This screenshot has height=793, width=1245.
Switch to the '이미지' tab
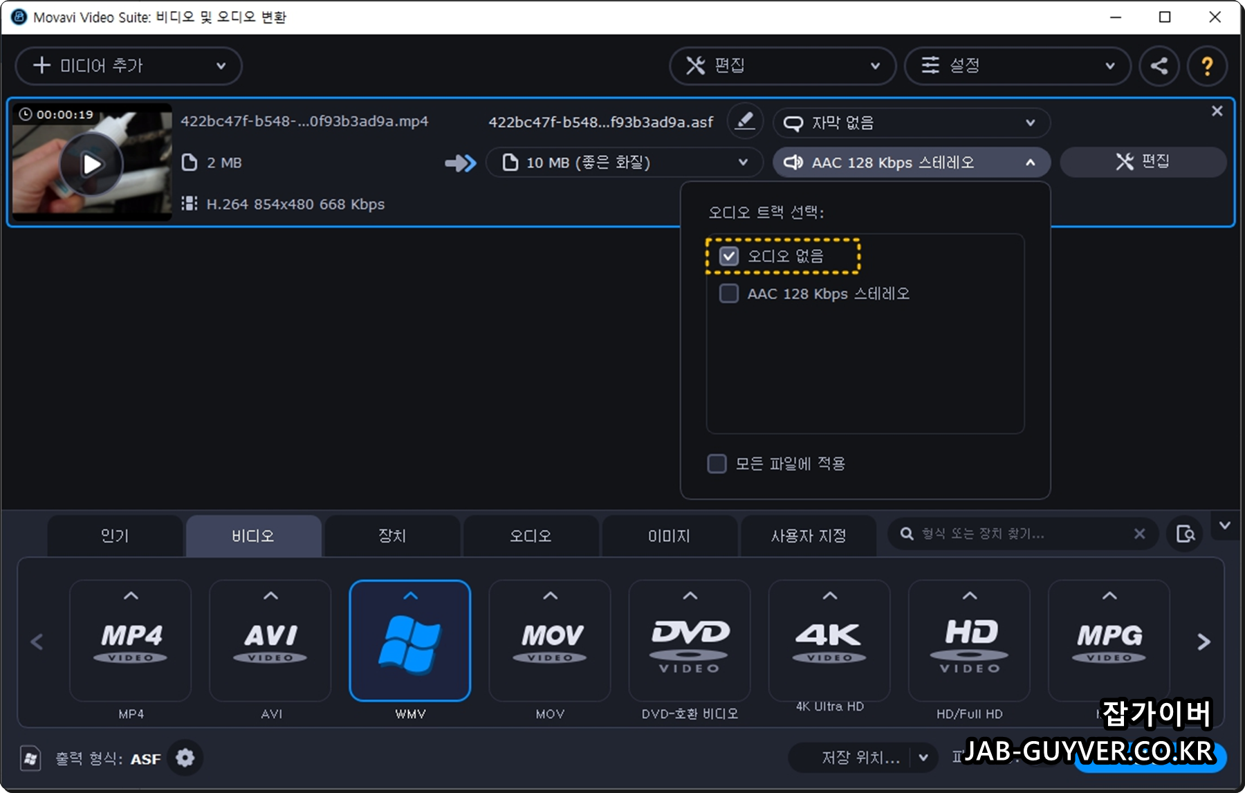[669, 536]
